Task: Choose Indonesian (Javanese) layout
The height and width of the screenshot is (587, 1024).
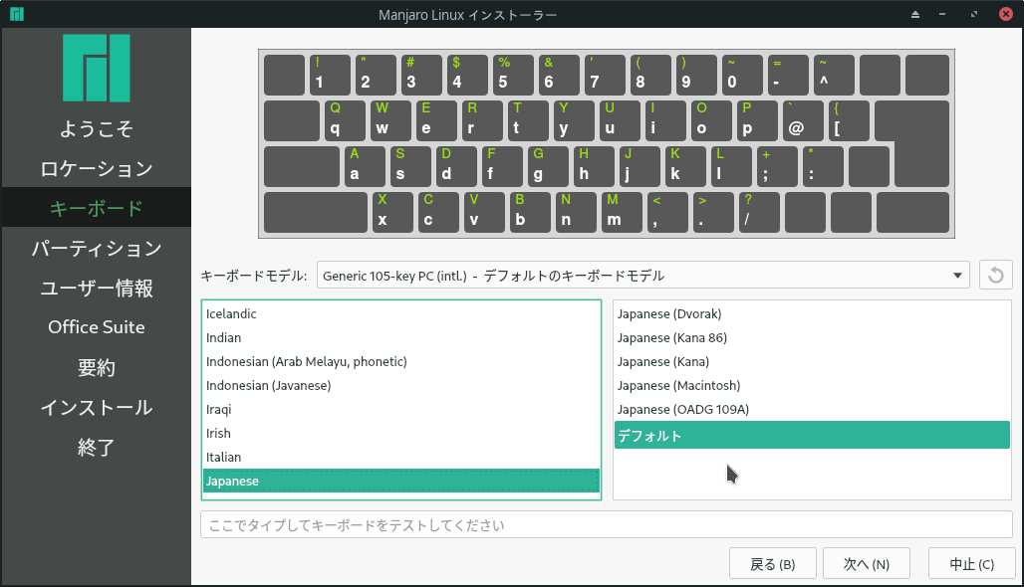Action: point(401,385)
